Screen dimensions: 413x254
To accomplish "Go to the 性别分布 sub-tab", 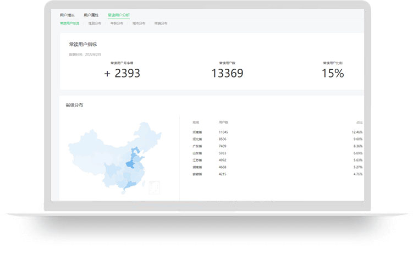I will [95, 24].
